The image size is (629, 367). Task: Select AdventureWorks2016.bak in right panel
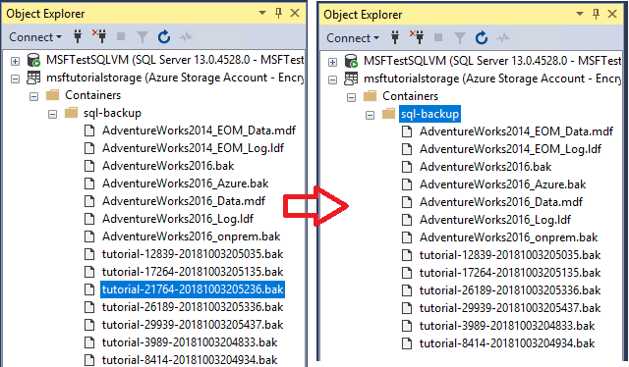(x=486, y=167)
